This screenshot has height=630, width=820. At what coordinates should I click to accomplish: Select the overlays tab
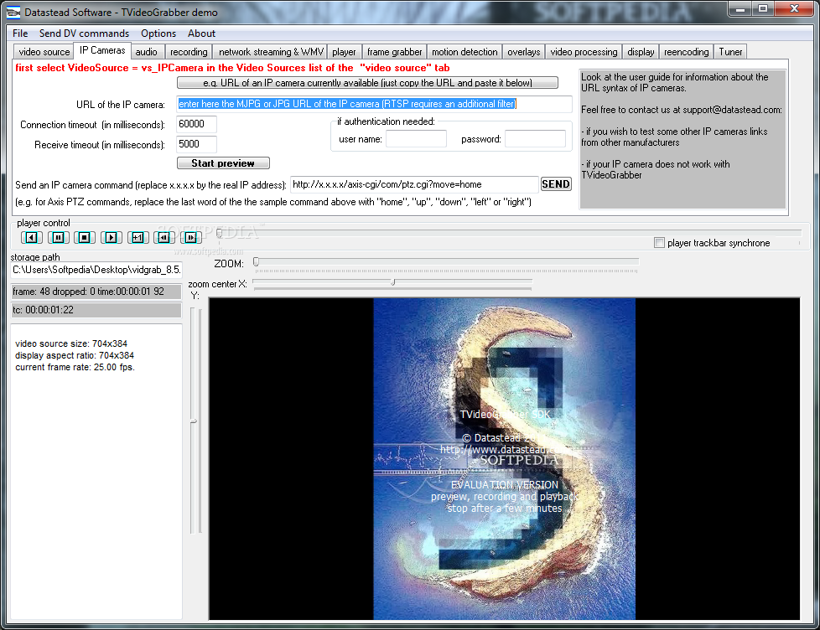tap(523, 52)
